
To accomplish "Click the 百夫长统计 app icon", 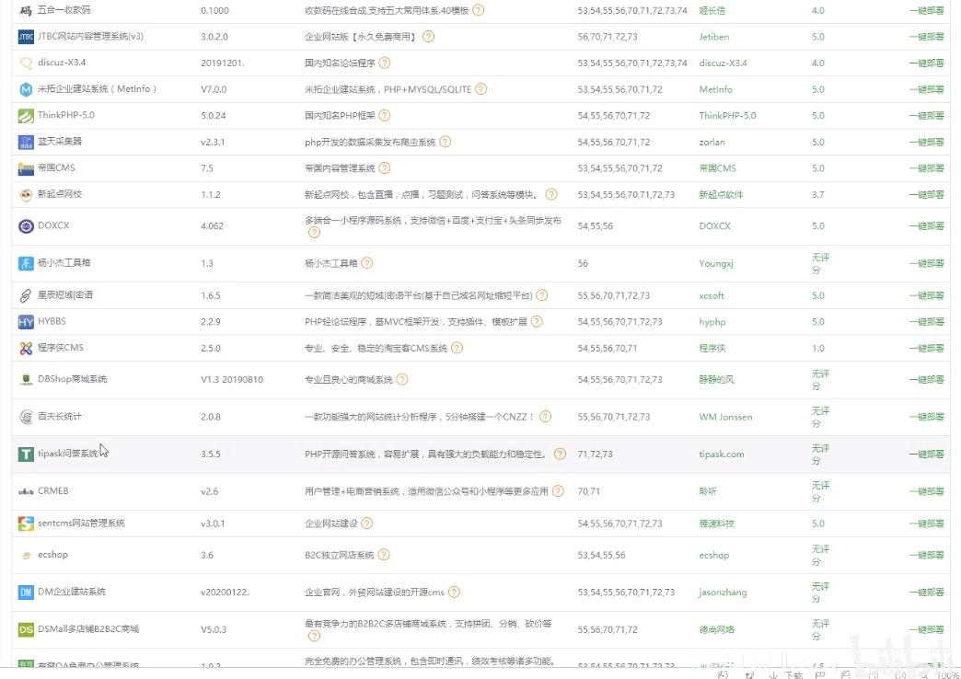I will [x=26, y=417].
